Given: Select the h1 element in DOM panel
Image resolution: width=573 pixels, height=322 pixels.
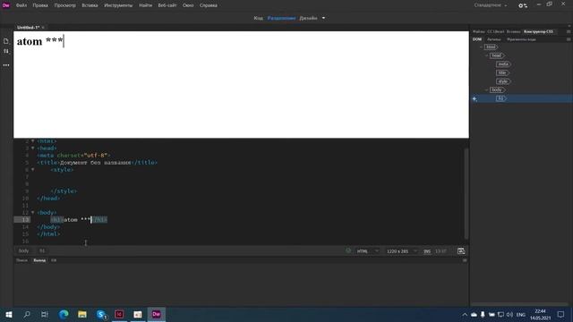Looking at the screenshot, I should tap(501, 98).
